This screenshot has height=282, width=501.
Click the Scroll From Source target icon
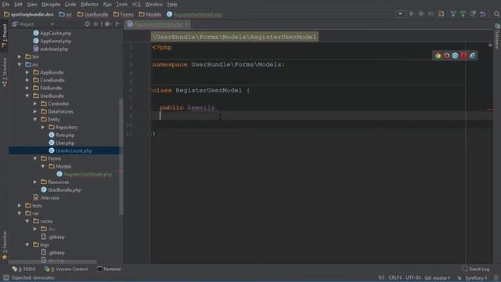point(87,24)
